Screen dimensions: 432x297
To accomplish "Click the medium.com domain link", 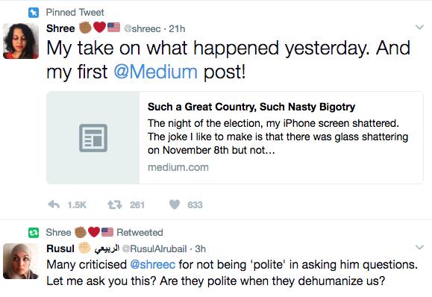I will pyautogui.click(x=178, y=167).
